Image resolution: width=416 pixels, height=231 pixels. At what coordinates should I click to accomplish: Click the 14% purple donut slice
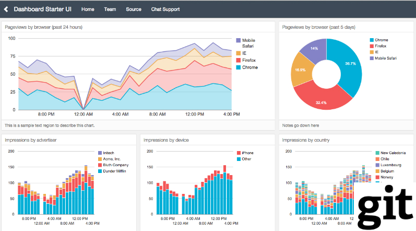(x=315, y=49)
